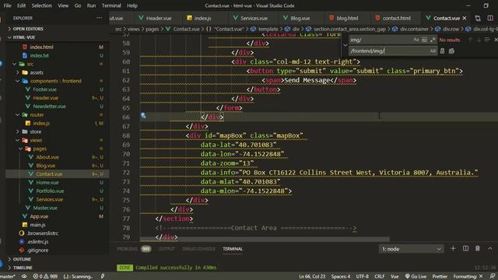Toggle Preserve Case in replace field

pyautogui.click(x=433, y=51)
